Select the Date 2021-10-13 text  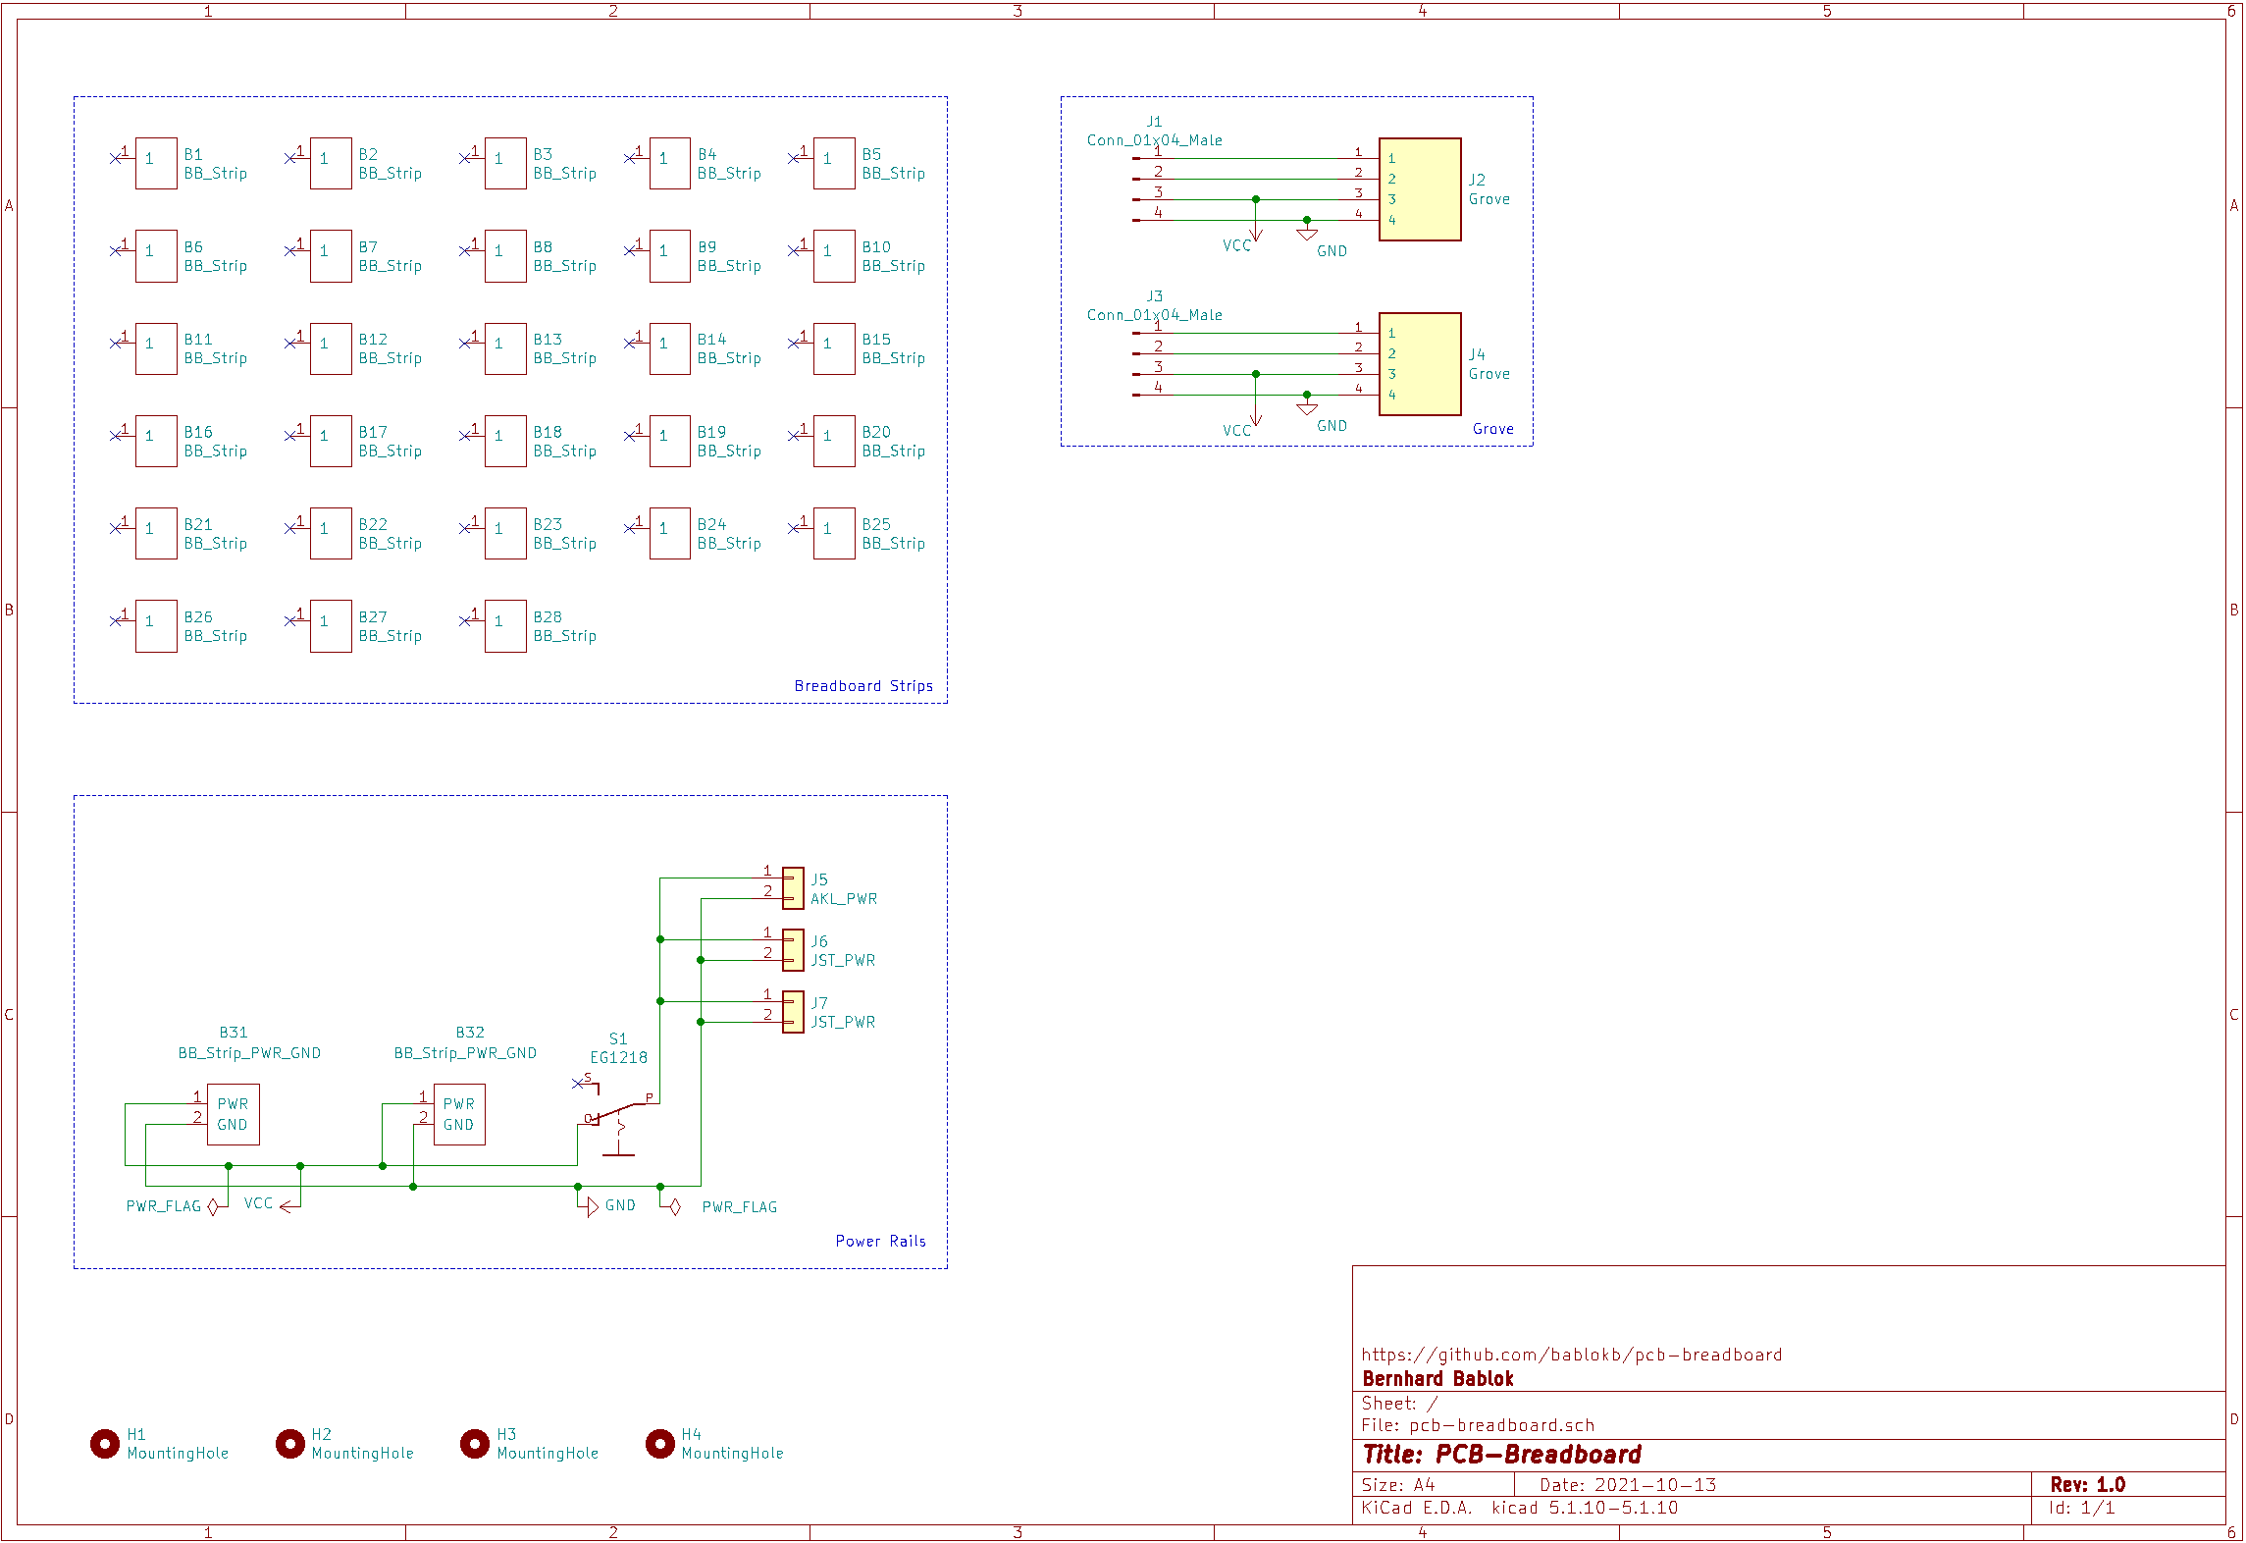pos(1628,1485)
